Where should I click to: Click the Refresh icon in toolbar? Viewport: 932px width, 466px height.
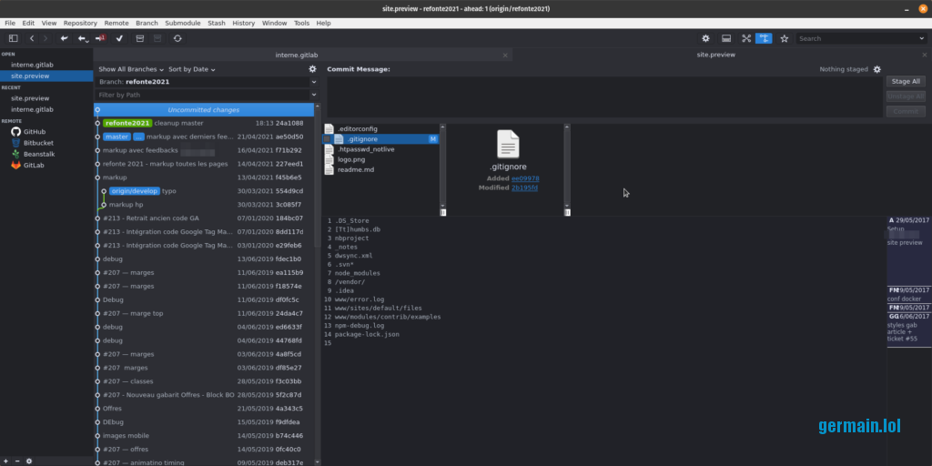click(x=177, y=38)
